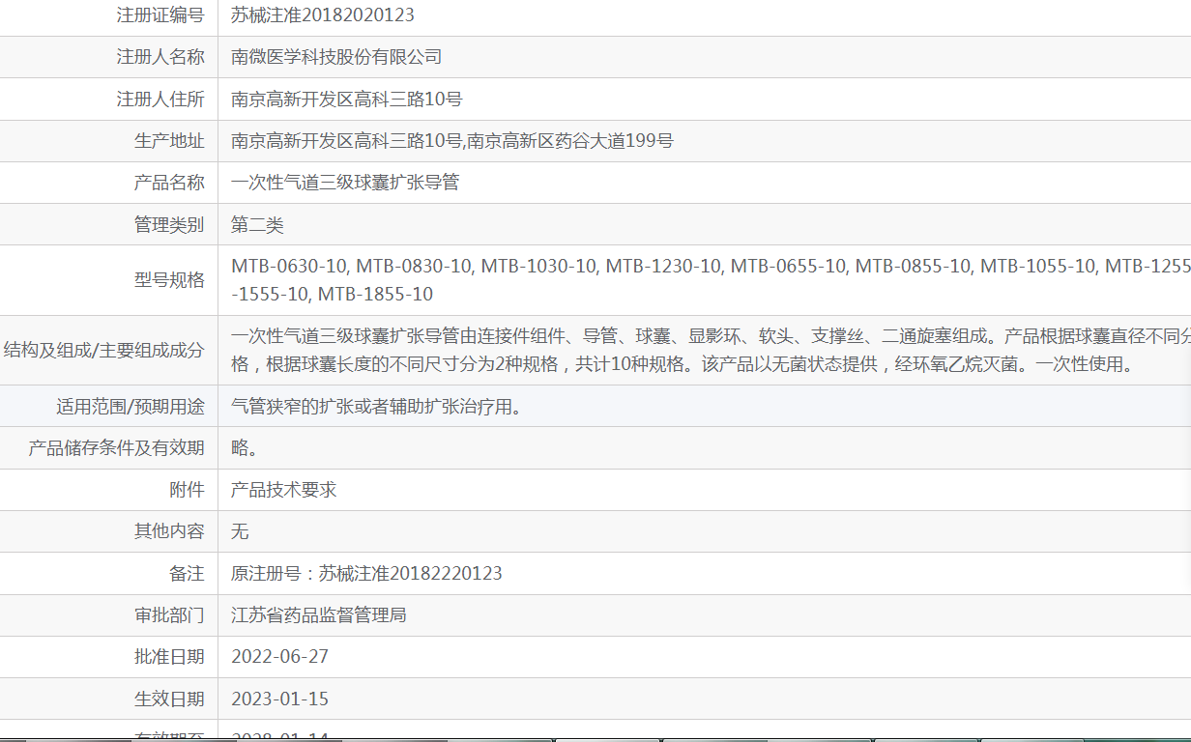Select the address value in the 注册人住所 row
Image resolution: width=1191 pixels, height=742 pixels.
coord(347,99)
